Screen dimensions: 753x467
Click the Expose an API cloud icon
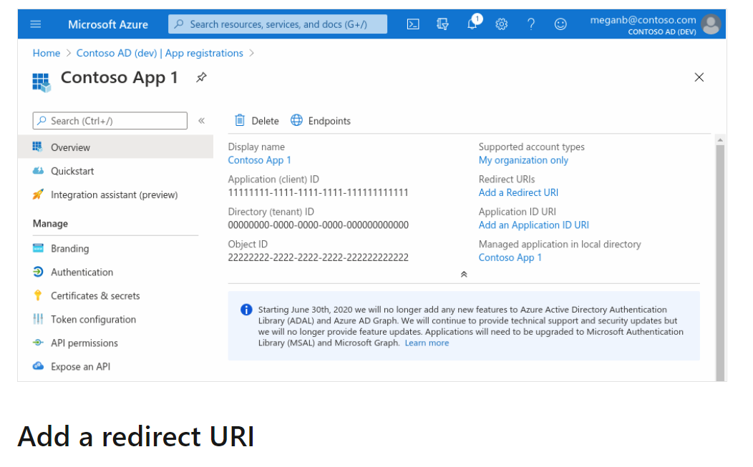point(38,365)
